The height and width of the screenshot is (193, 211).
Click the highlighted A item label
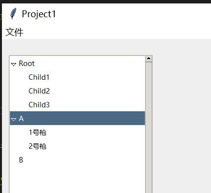[x=21, y=119]
